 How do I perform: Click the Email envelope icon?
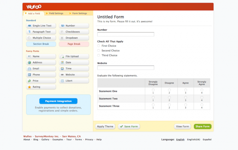coord(29,69)
